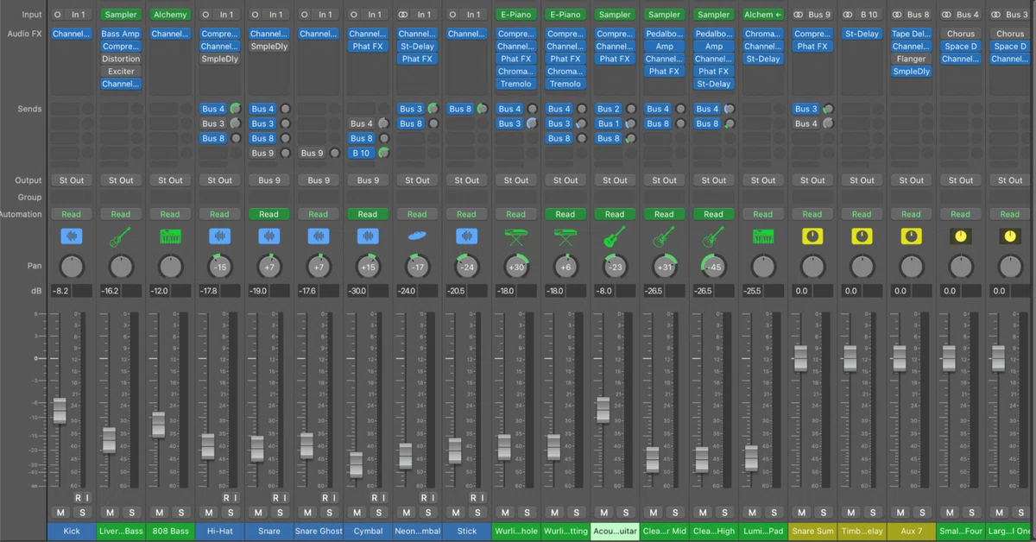Click the Clea...High guitar track icon
Image resolution: width=1036 pixels, height=542 pixels.
[x=713, y=236]
